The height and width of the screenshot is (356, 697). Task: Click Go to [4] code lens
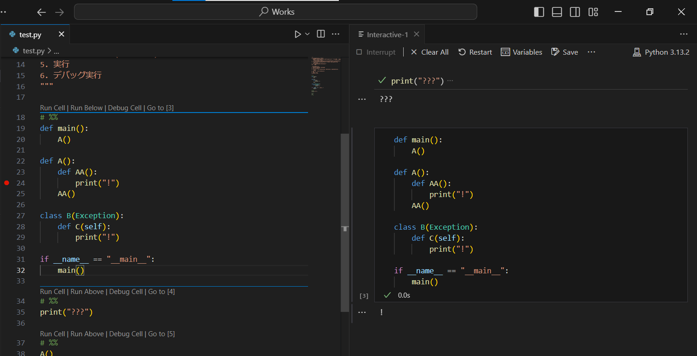tap(161, 292)
